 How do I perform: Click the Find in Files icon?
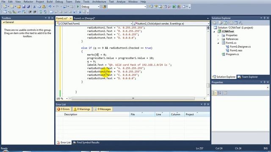tap(104, 7)
